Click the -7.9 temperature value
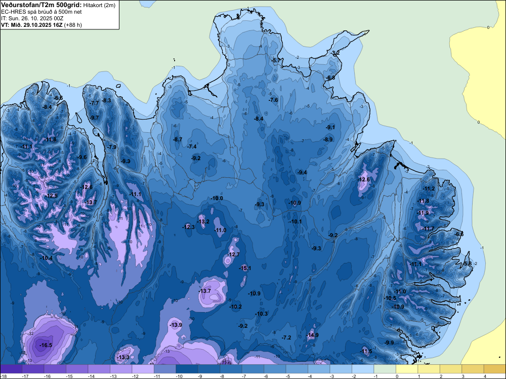 pyautogui.click(x=112, y=147)
